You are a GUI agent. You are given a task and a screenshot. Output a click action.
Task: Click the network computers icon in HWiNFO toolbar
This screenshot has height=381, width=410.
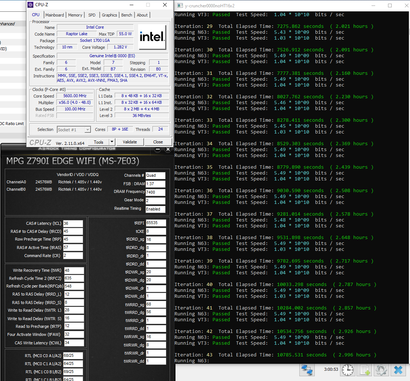[307, 370]
